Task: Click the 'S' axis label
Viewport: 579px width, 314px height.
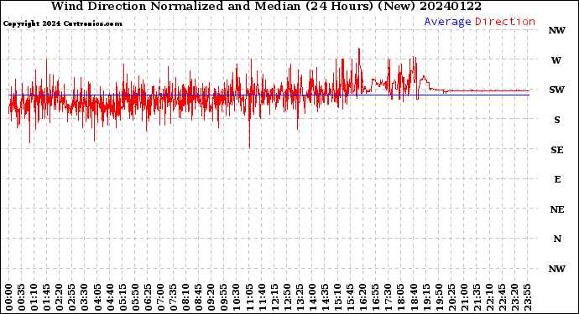Action: (x=557, y=120)
